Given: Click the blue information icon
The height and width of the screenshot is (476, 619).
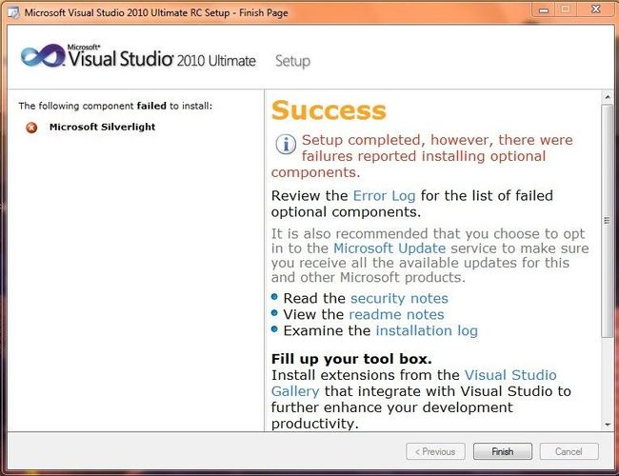Looking at the screenshot, I should [286, 144].
